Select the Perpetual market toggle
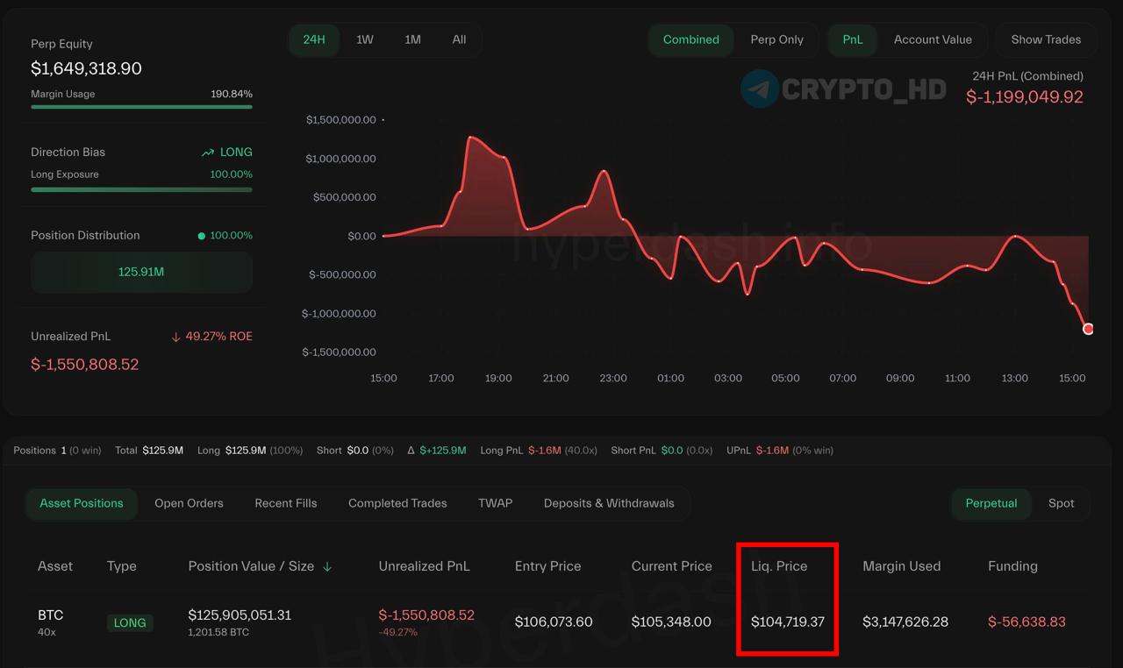1123x668 pixels. [991, 503]
